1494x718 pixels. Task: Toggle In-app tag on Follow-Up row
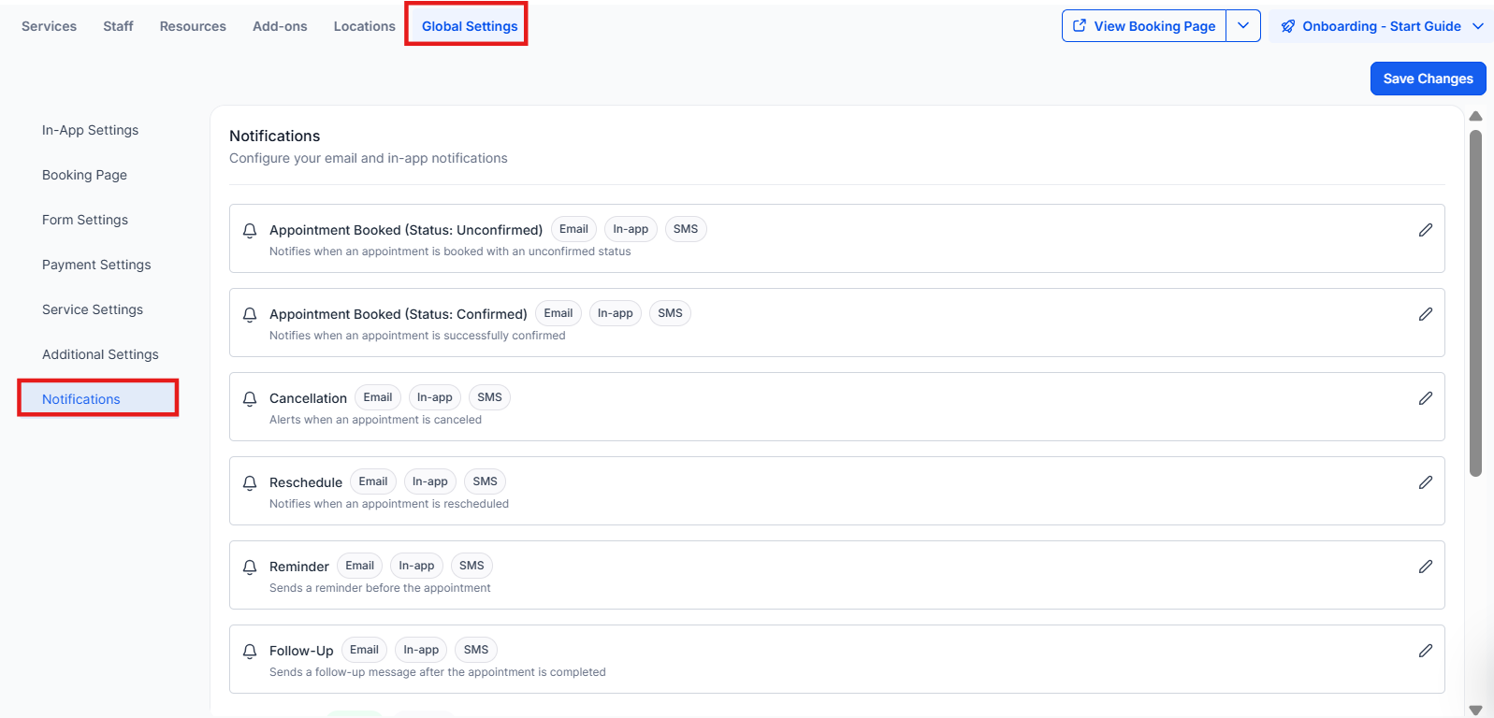[x=421, y=650]
